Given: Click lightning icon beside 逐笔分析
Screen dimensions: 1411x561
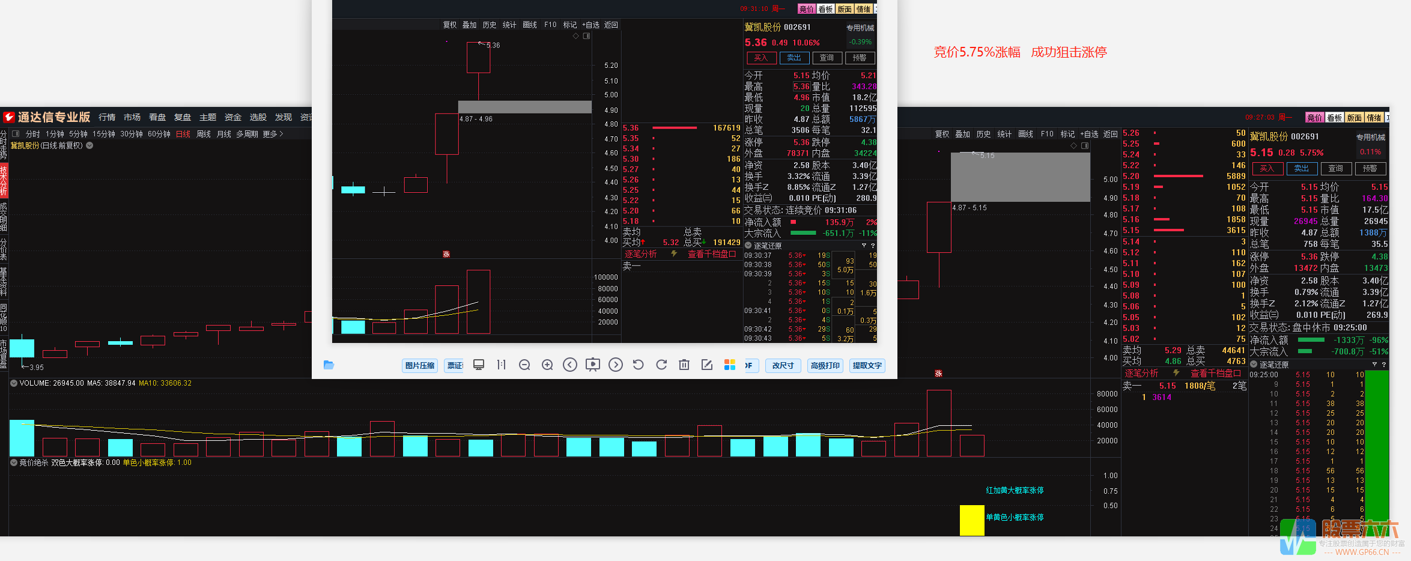Looking at the screenshot, I should [1176, 373].
